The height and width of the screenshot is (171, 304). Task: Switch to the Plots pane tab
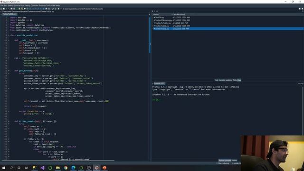coord(235,80)
